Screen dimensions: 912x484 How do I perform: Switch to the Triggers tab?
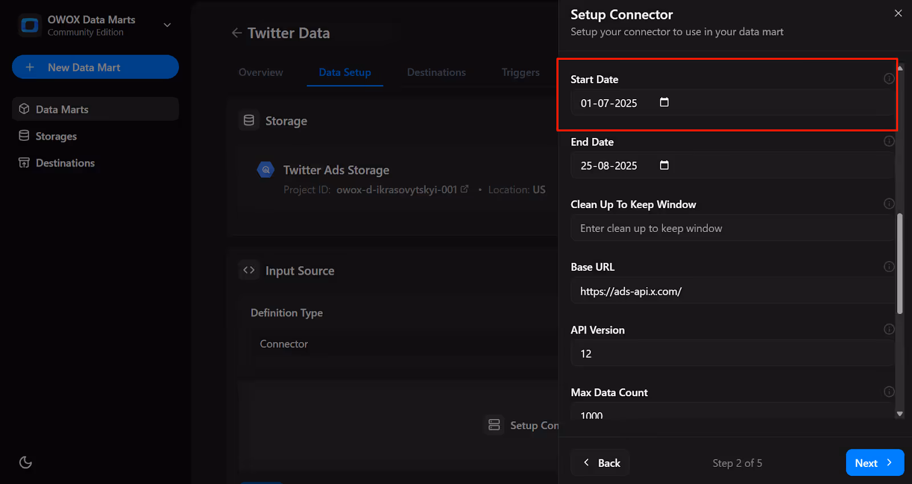pos(520,72)
